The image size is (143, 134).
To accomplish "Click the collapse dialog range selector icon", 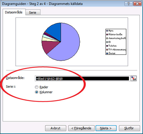I will (x=133, y=79).
